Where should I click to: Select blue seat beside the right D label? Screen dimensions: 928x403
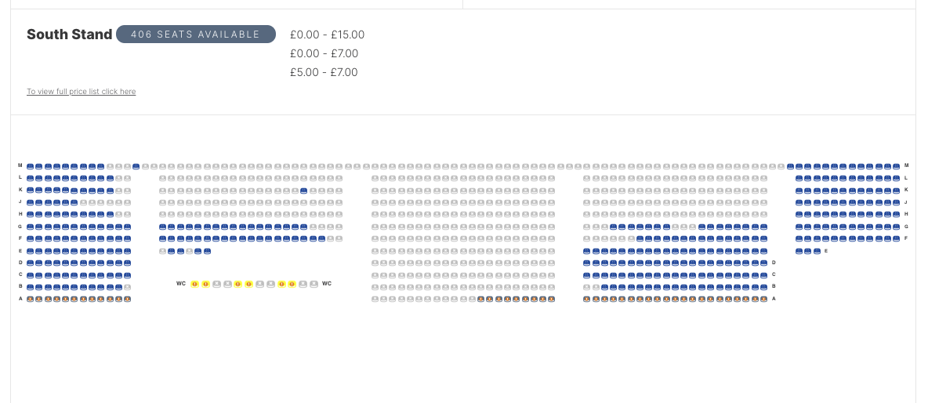point(763,263)
